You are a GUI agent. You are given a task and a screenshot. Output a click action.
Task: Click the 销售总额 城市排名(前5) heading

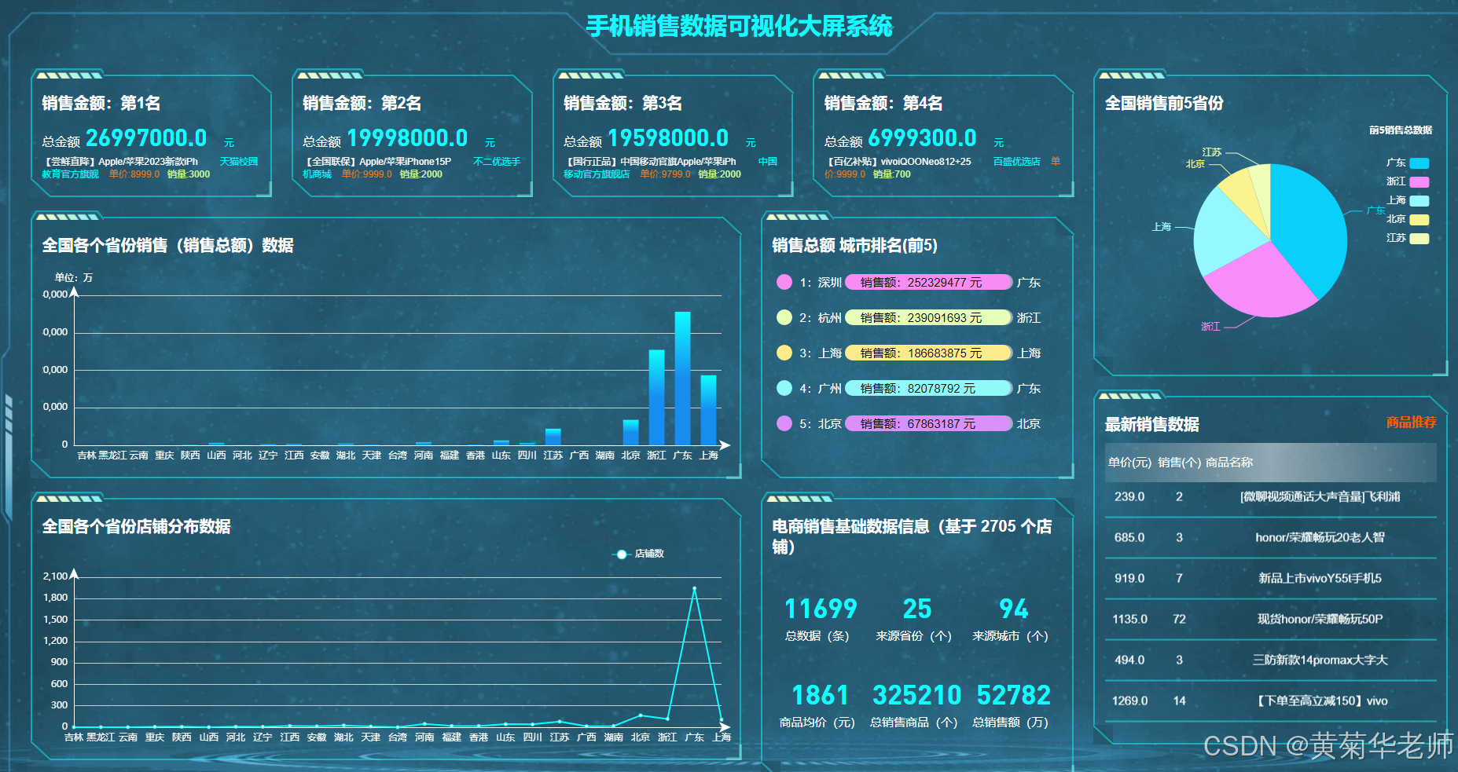point(854,246)
